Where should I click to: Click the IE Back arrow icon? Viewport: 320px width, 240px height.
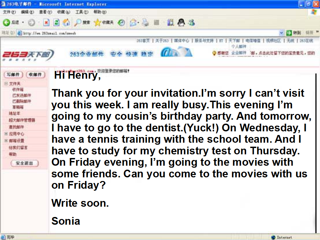[6, 22]
